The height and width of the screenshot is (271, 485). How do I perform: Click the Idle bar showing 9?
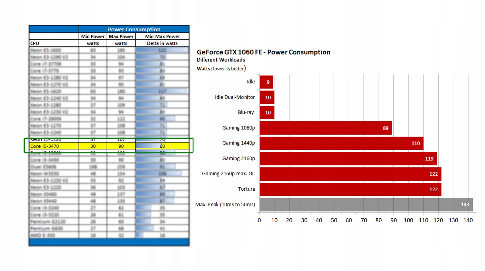coord(266,82)
